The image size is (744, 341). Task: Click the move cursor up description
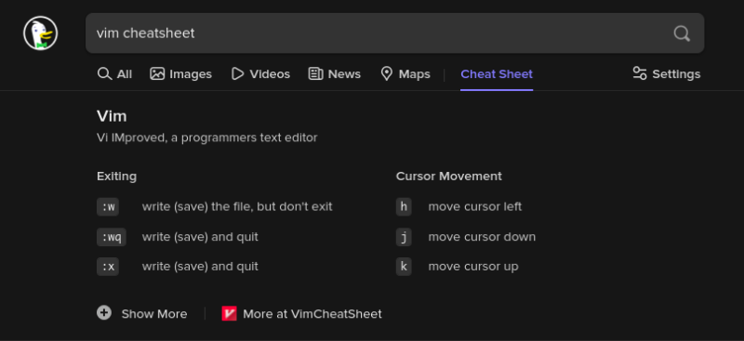(x=473, y=267)
